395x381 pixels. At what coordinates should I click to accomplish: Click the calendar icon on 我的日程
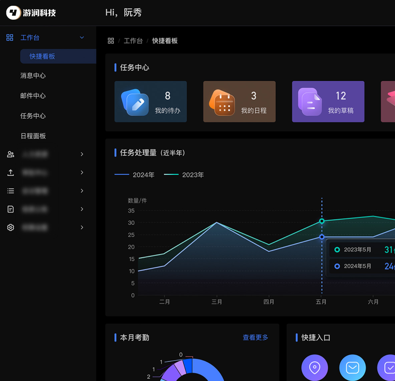[x=222, y=103]
